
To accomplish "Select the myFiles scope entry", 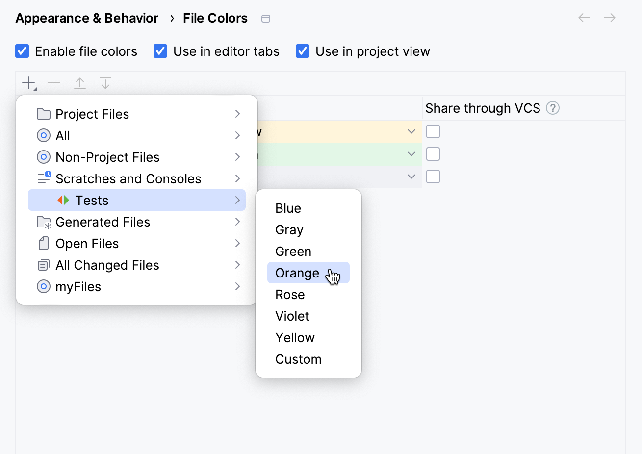I will click(78, 287).
